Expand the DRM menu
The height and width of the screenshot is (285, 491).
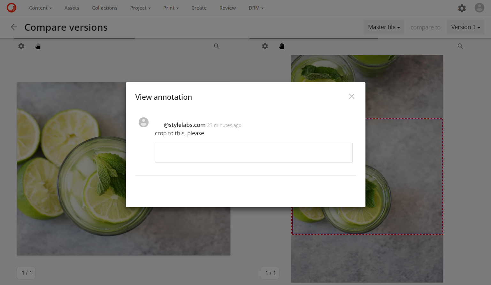pyautogui.click(x=256, y=8)
